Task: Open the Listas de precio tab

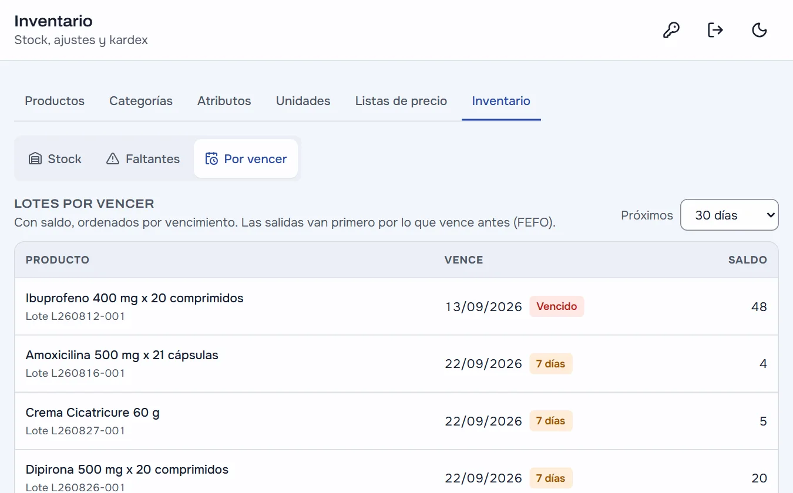Action: (x=401, y=101)
